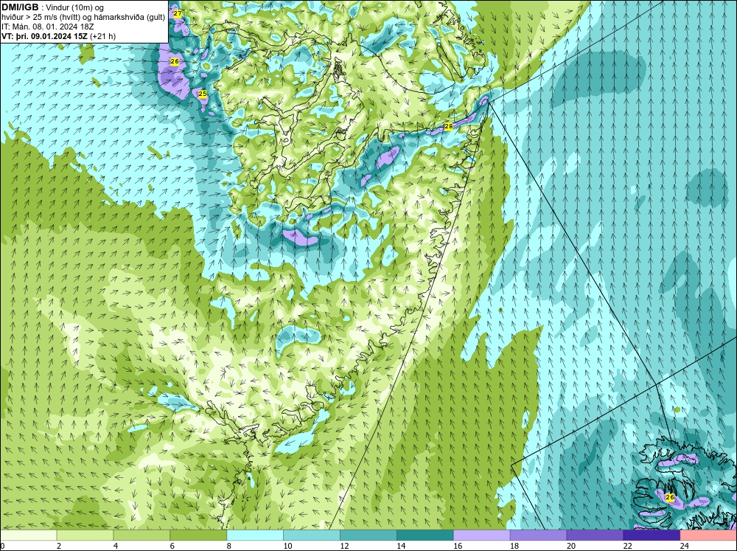Image resolution: width=737 pixels, height=551 pixels.
Task: Click legend scale value 18
Action: (x=514, y=546)
